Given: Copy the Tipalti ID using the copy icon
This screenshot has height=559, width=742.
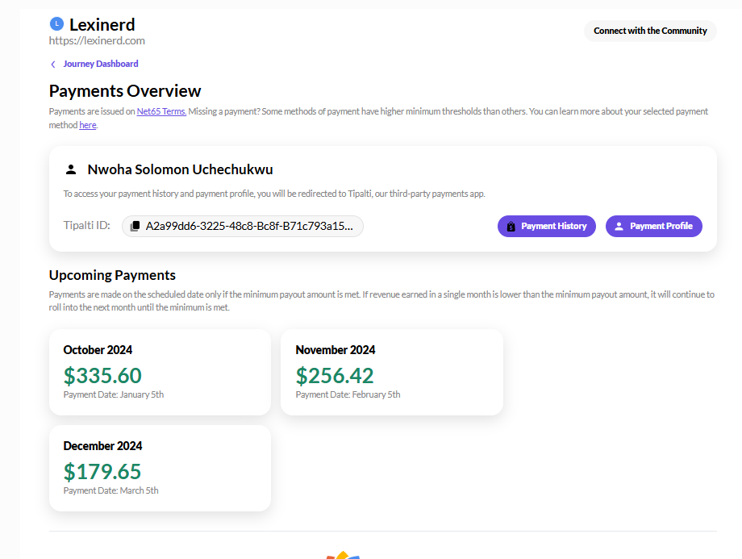Looking at the screenshot, I should [135, 226].
